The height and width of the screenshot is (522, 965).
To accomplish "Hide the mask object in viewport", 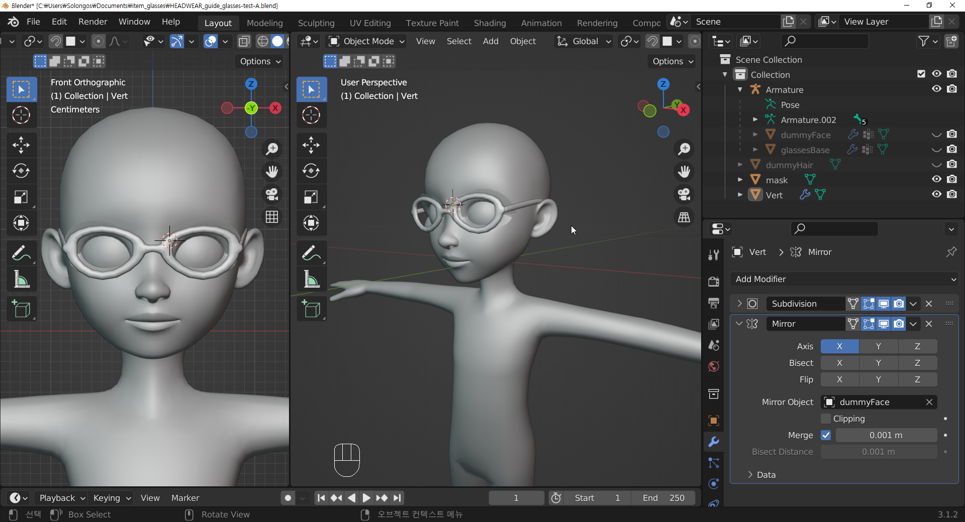I will pyautogui.click(x=936, y=179).
